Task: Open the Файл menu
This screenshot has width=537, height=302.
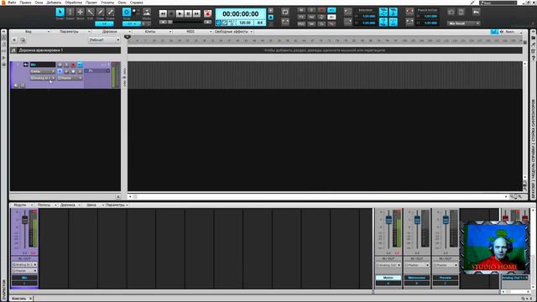Action: click(x=12, y=3)
